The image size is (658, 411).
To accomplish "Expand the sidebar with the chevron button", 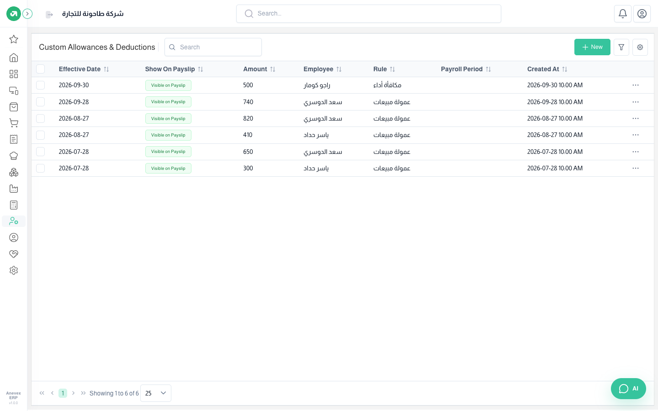I will point(27,14).
